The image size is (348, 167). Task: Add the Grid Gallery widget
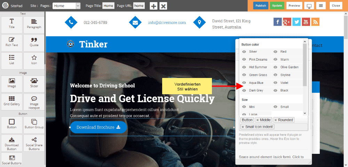click(12, 102)
